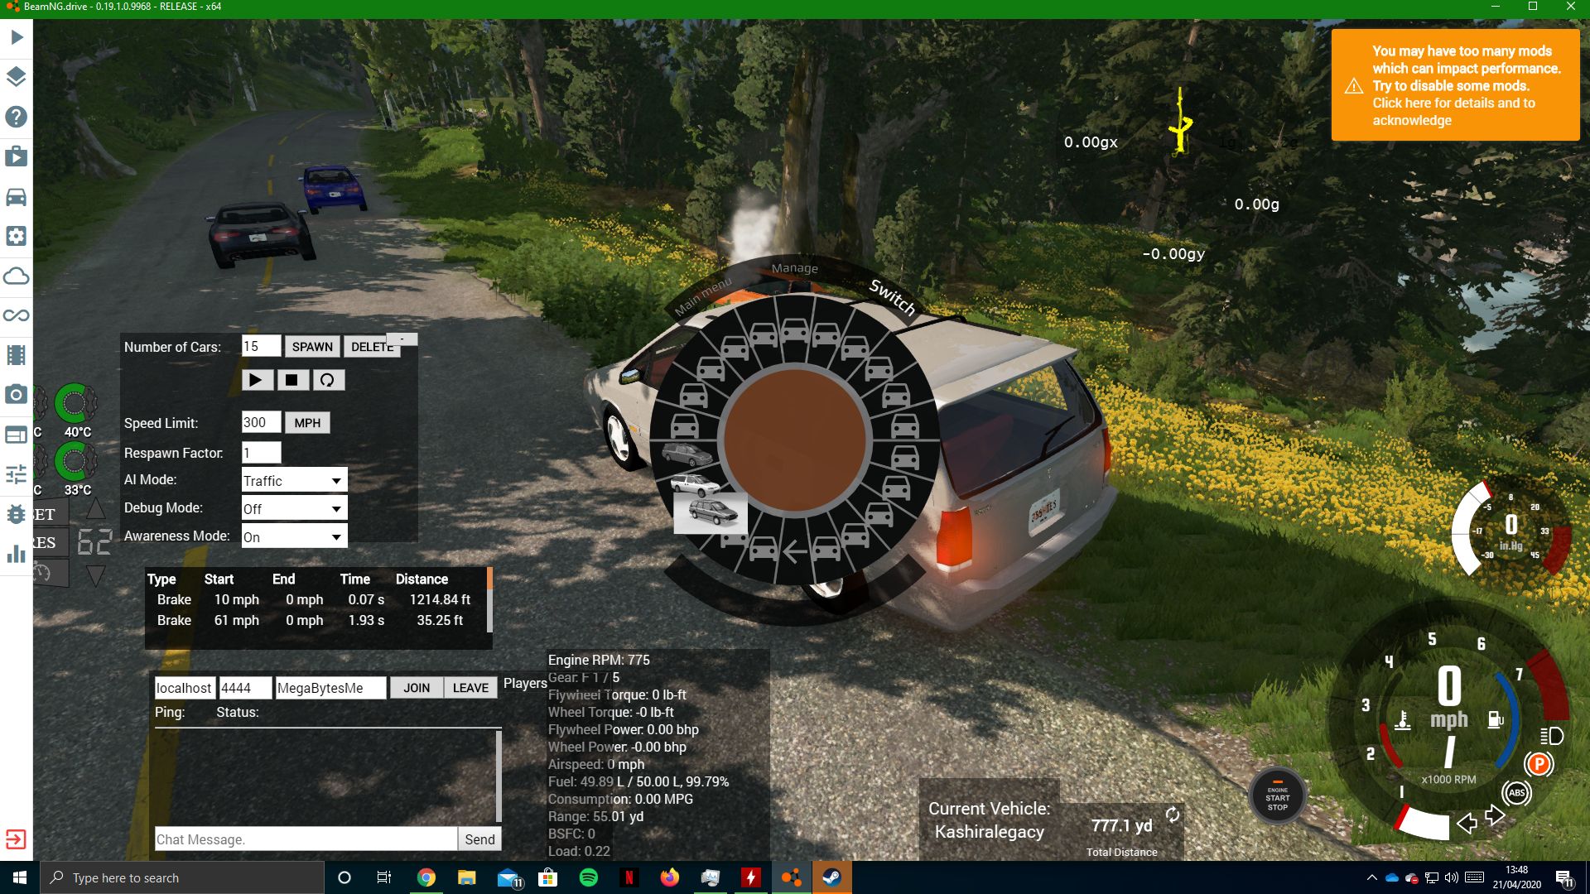This screenshot has height=894, width=1590.
Task: Open the settings gear icon in sidebar
Action: click(x=15, y=236)
